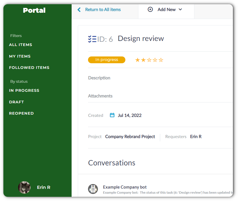The height and width of the screenshot is (201, 238).
Task: Click the back chevron beside Return to All items
Action: [x=79, y=10]
